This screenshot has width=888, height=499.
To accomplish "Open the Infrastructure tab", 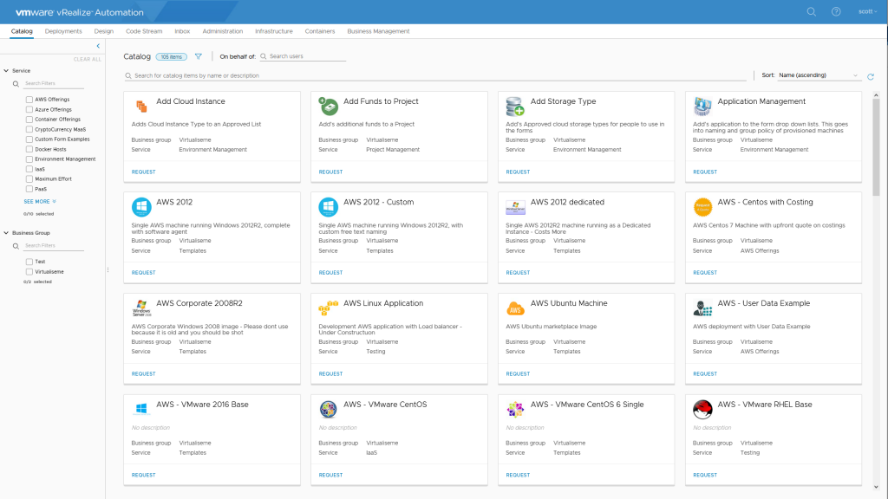I will [273, 31].
